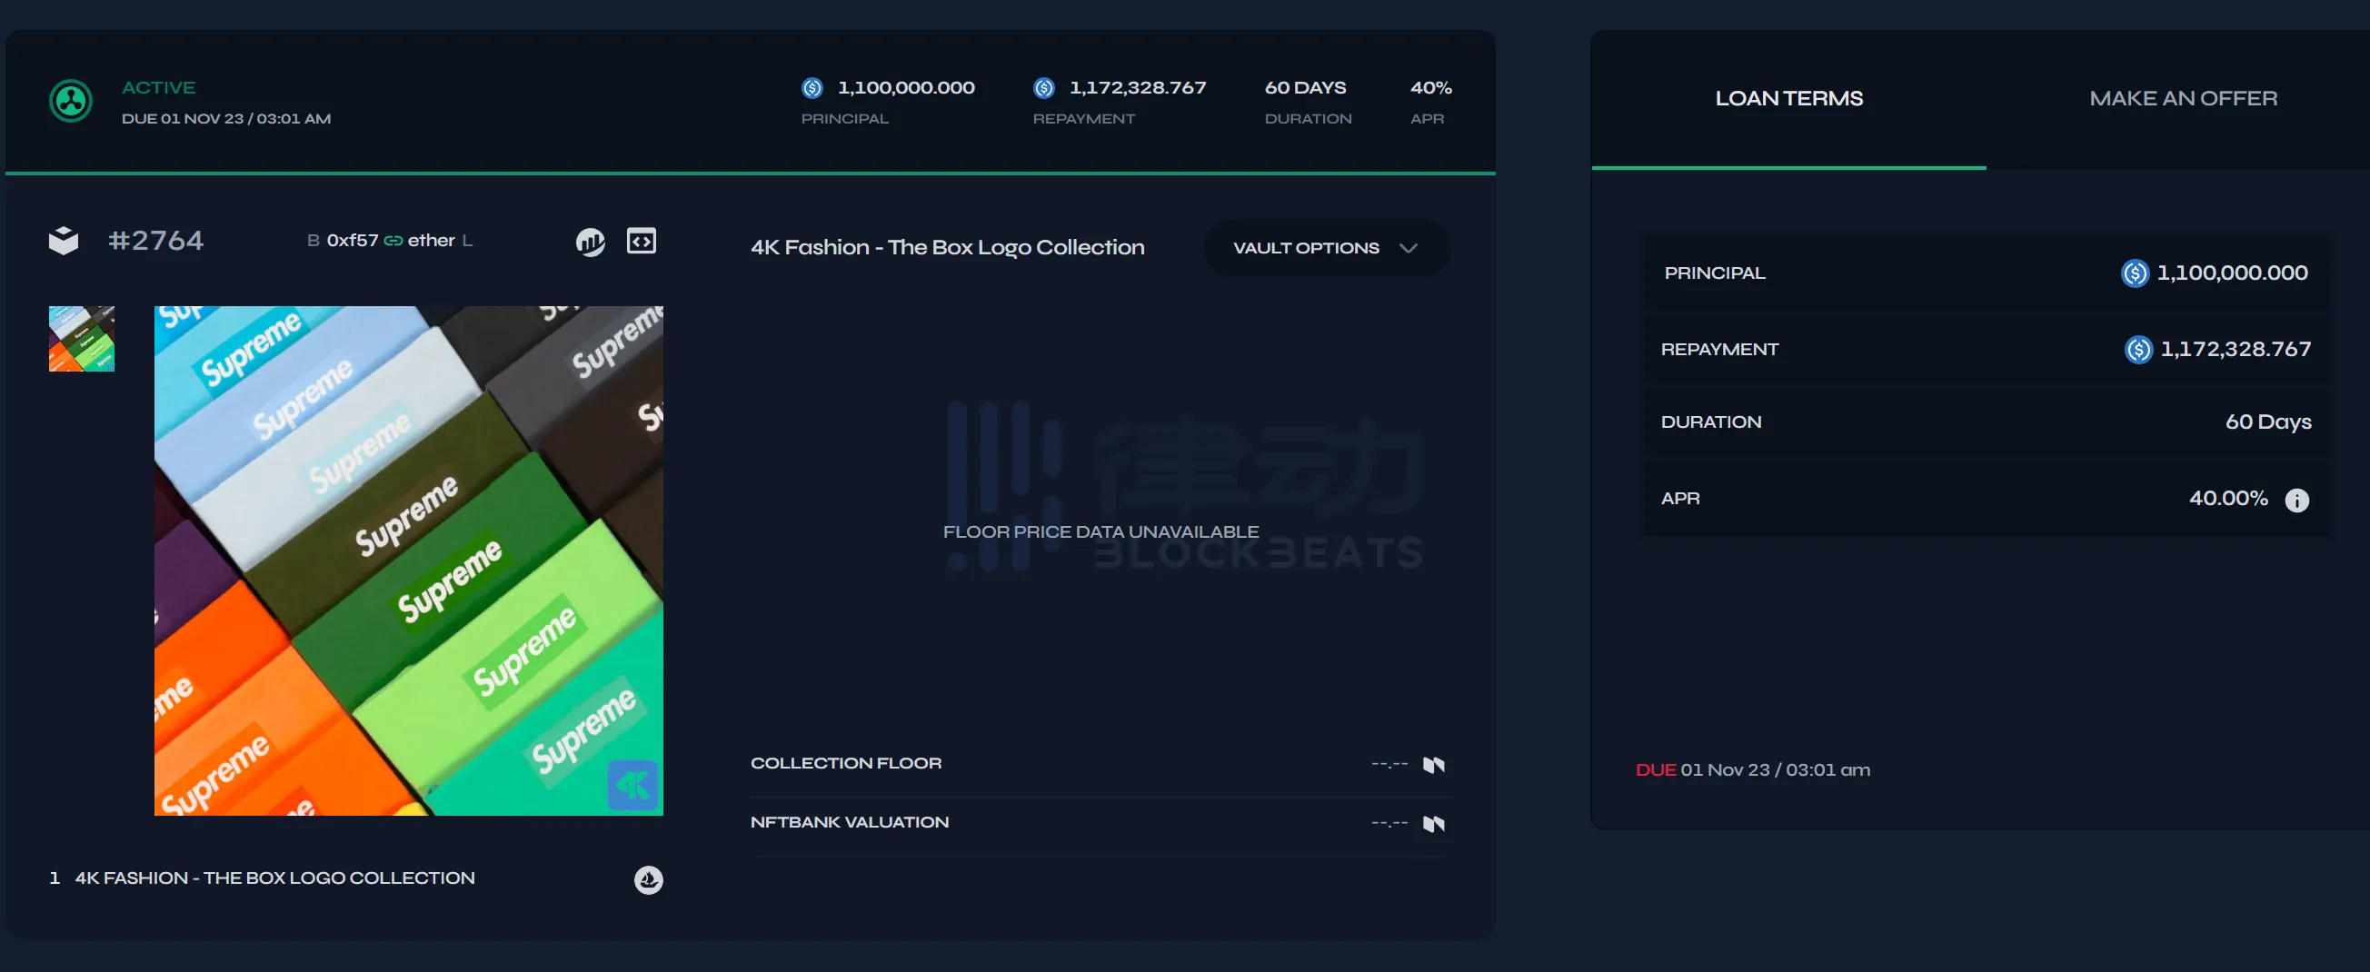Click the 4K Fashion collection title
Image resolution: width=2370 pixels, height=972 pixels.
[x=947, y=248]
